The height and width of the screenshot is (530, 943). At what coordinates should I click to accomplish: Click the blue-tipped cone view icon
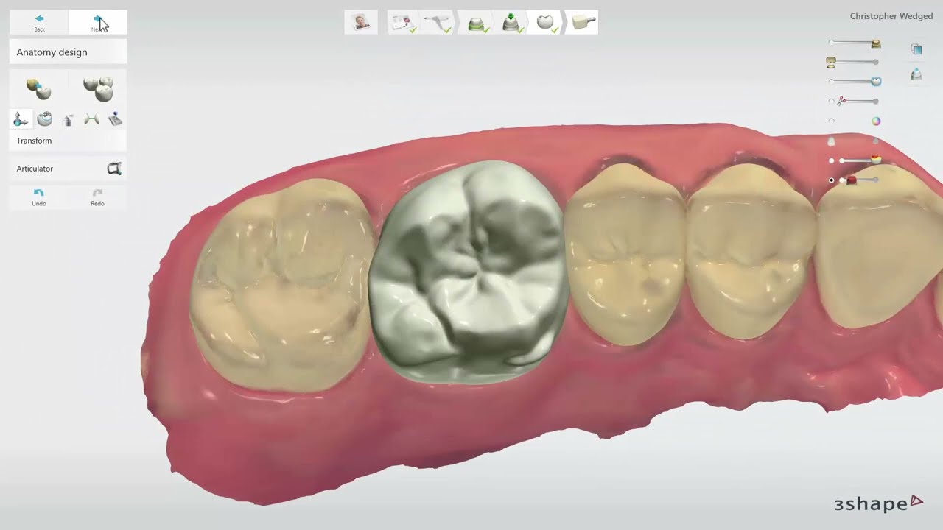point(916,74)
